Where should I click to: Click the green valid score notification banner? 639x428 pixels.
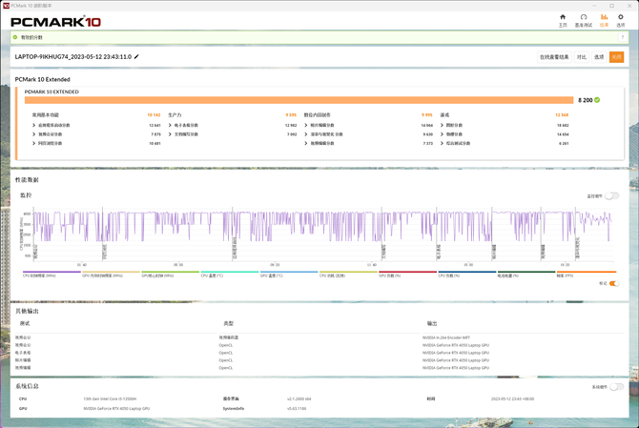click(x=319, y=37)
